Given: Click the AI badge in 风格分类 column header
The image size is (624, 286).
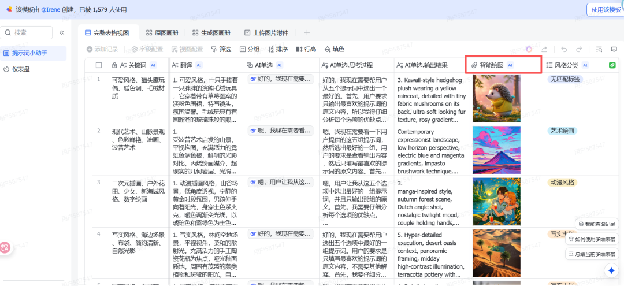Looking at the screenshot, I should point(585,65).
